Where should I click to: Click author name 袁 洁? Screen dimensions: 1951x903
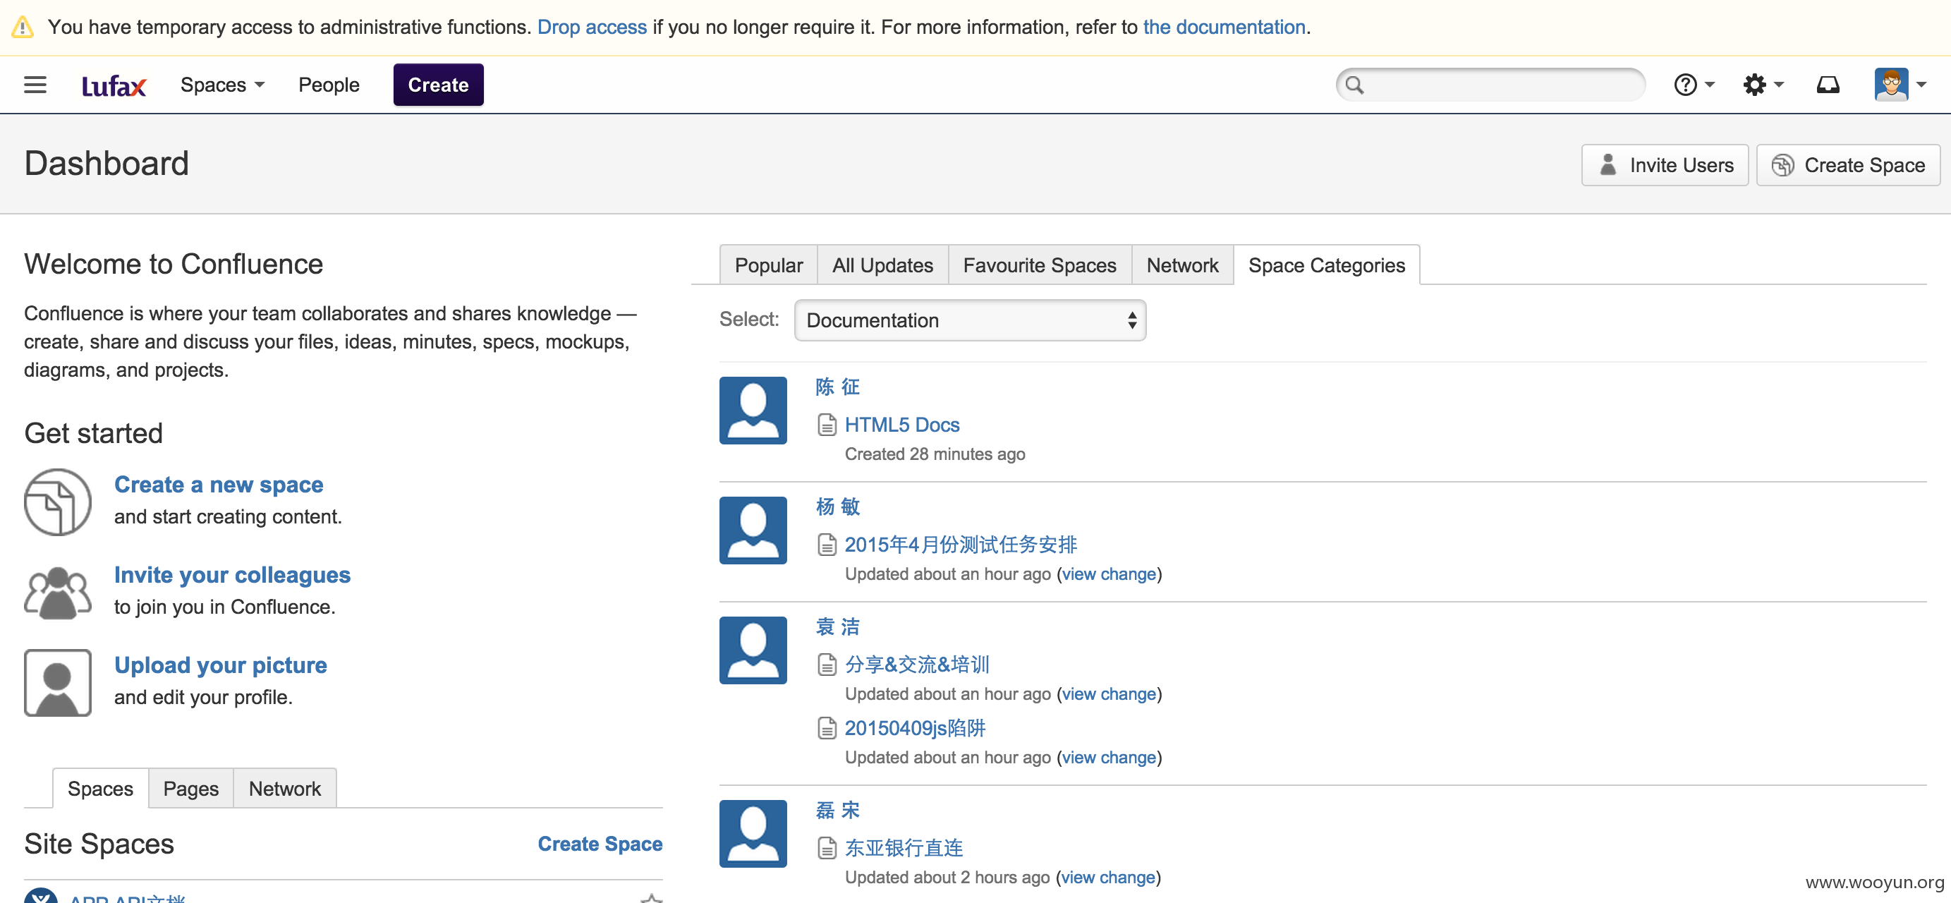pyautogui.click(x=838, y=626)
